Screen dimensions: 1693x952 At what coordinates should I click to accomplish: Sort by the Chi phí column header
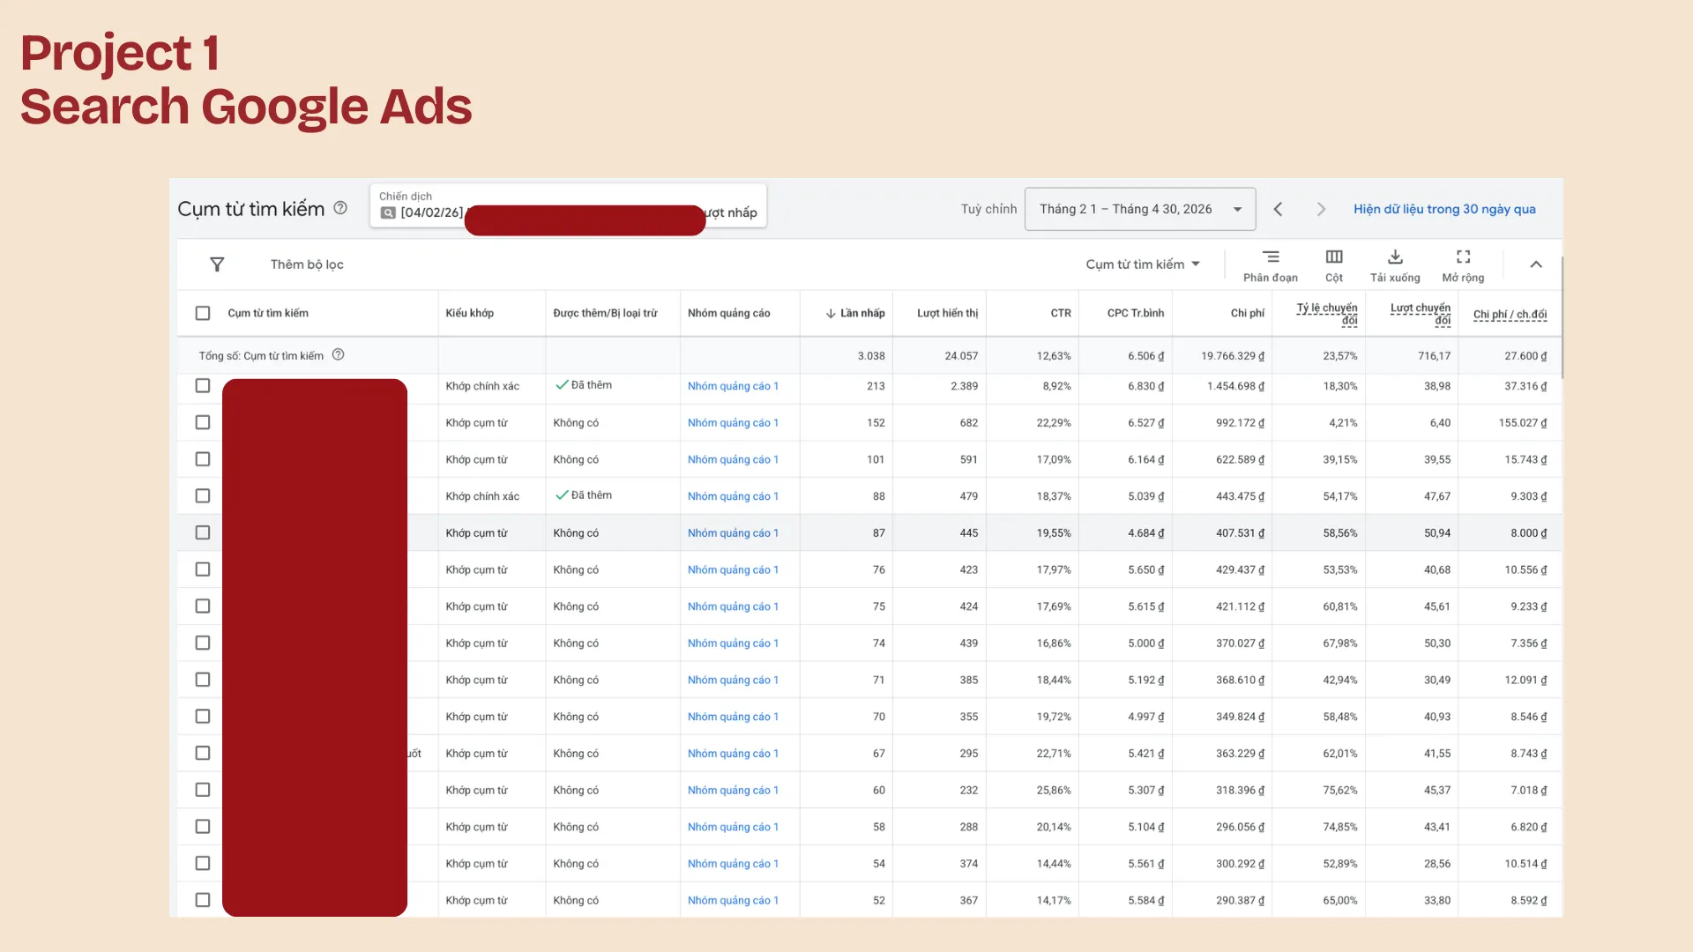pyautogui.click(x=1248, y=313)
